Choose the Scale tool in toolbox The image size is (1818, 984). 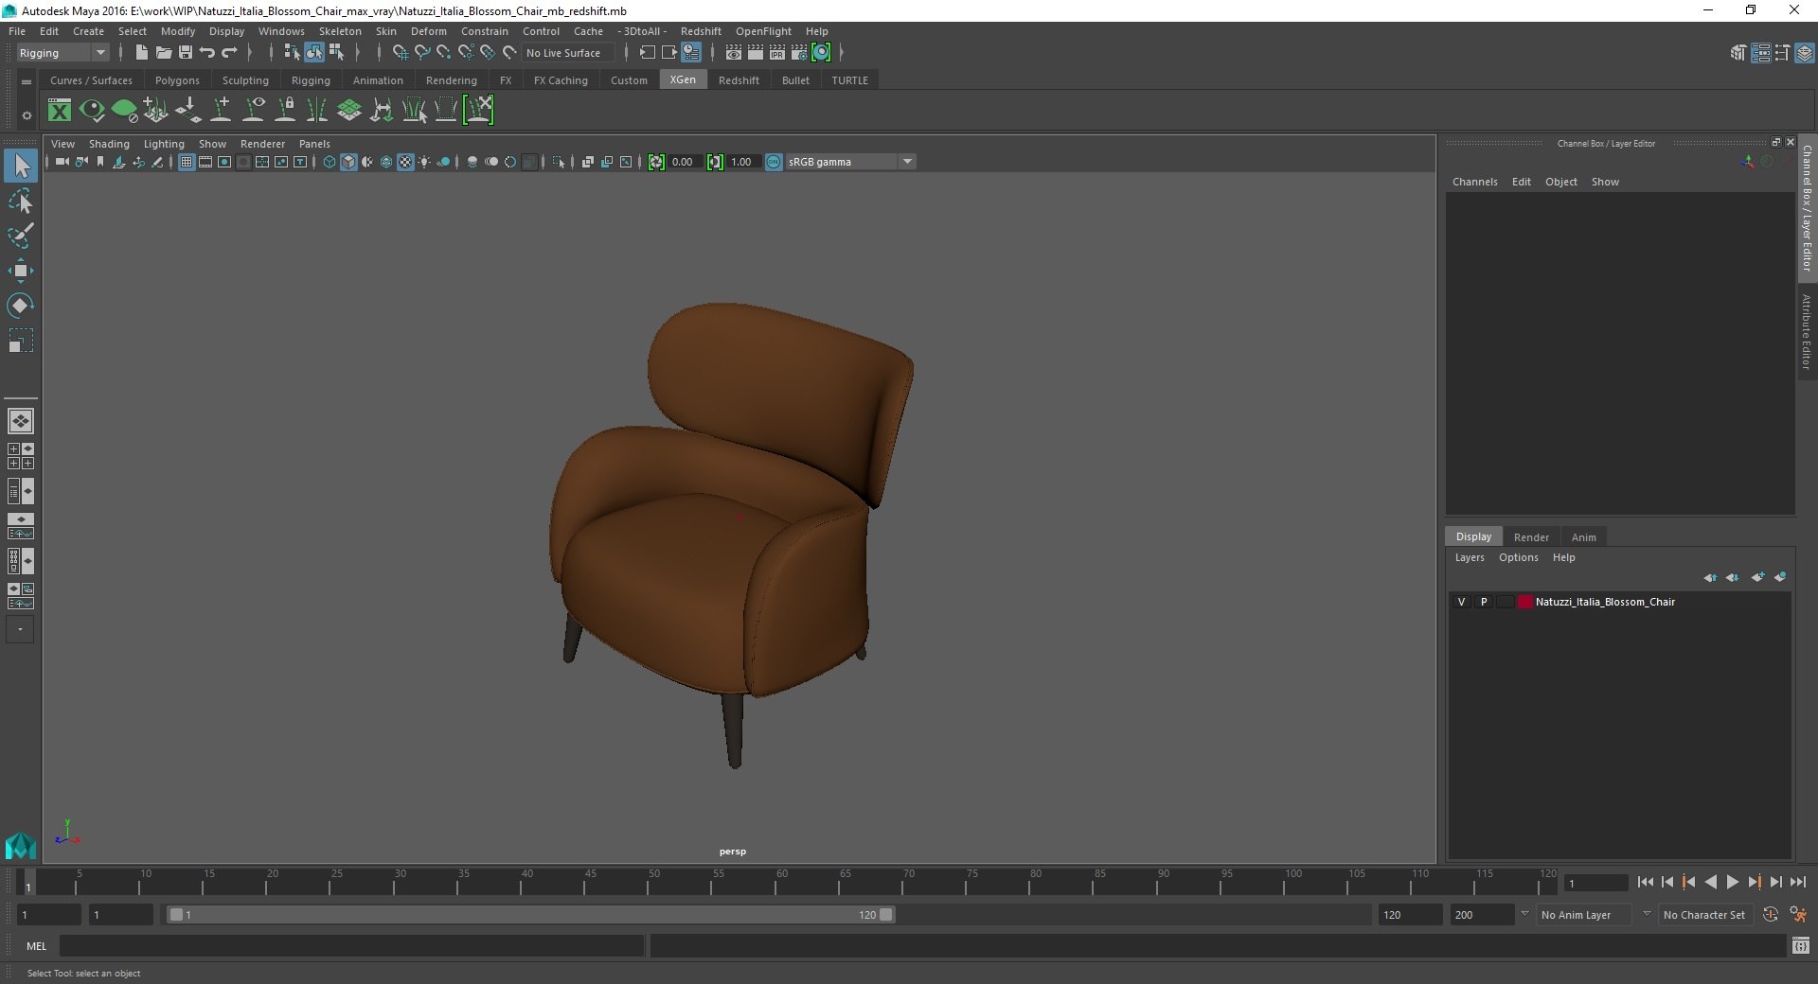coord(20,341)
